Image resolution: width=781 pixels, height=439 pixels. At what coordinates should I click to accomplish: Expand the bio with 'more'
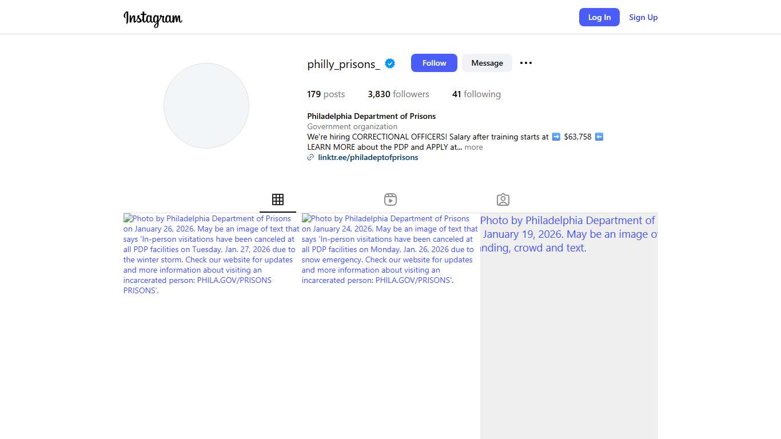pyautogui.click(x=473, y=147)
